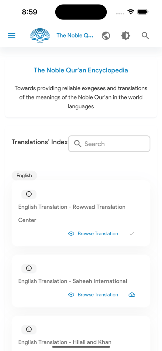This screenshot has width=162, height=351.
Task: Tap the truncated Noble Qur'an title text
Action: click(x=75, y=35)
